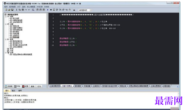
Task: Open the browser preview dropdown
Action: tap(91, 10)
